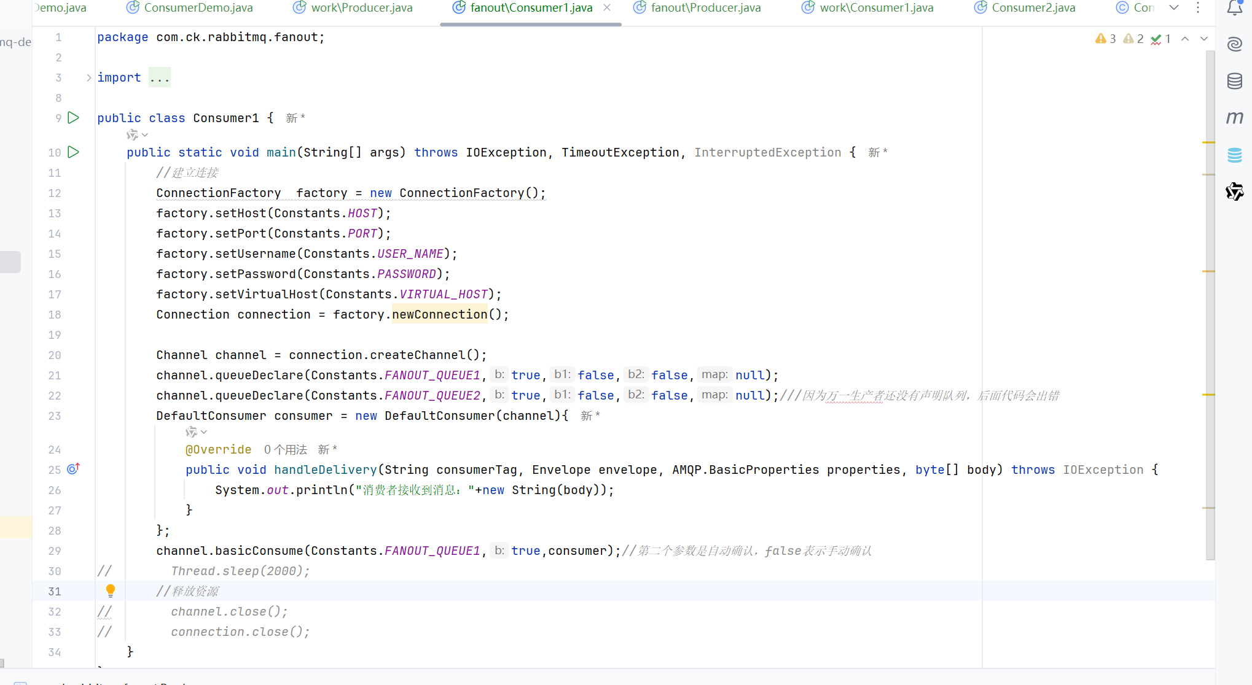Click the vertical scrollbar of the editor
Screen dimensions: 1252x685
point(1210,307)
